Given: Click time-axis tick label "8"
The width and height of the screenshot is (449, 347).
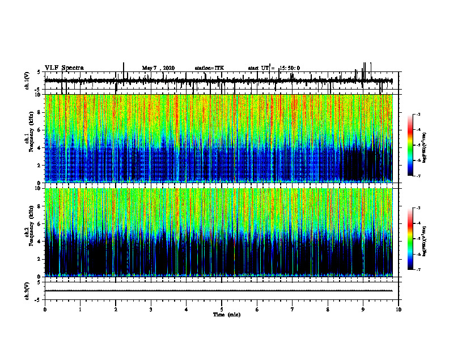Looking at the screenshot, I should [328, 310].
